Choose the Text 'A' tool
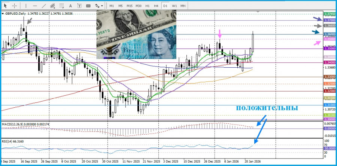This screenshot has width=337, height=166. [71, 6]
